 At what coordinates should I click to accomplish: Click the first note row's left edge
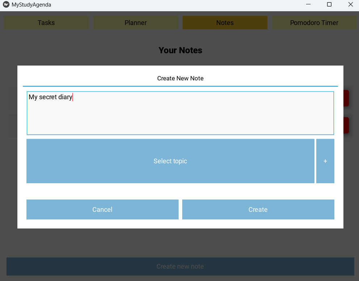(x=13, y=98)
